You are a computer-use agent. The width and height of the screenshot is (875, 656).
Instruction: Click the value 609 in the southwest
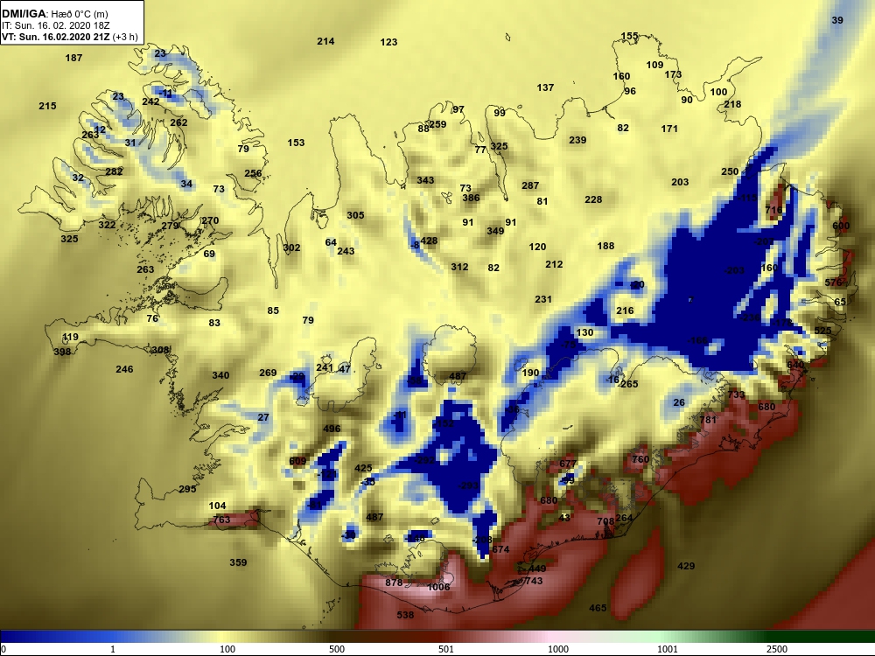click(x=298, y=461)
